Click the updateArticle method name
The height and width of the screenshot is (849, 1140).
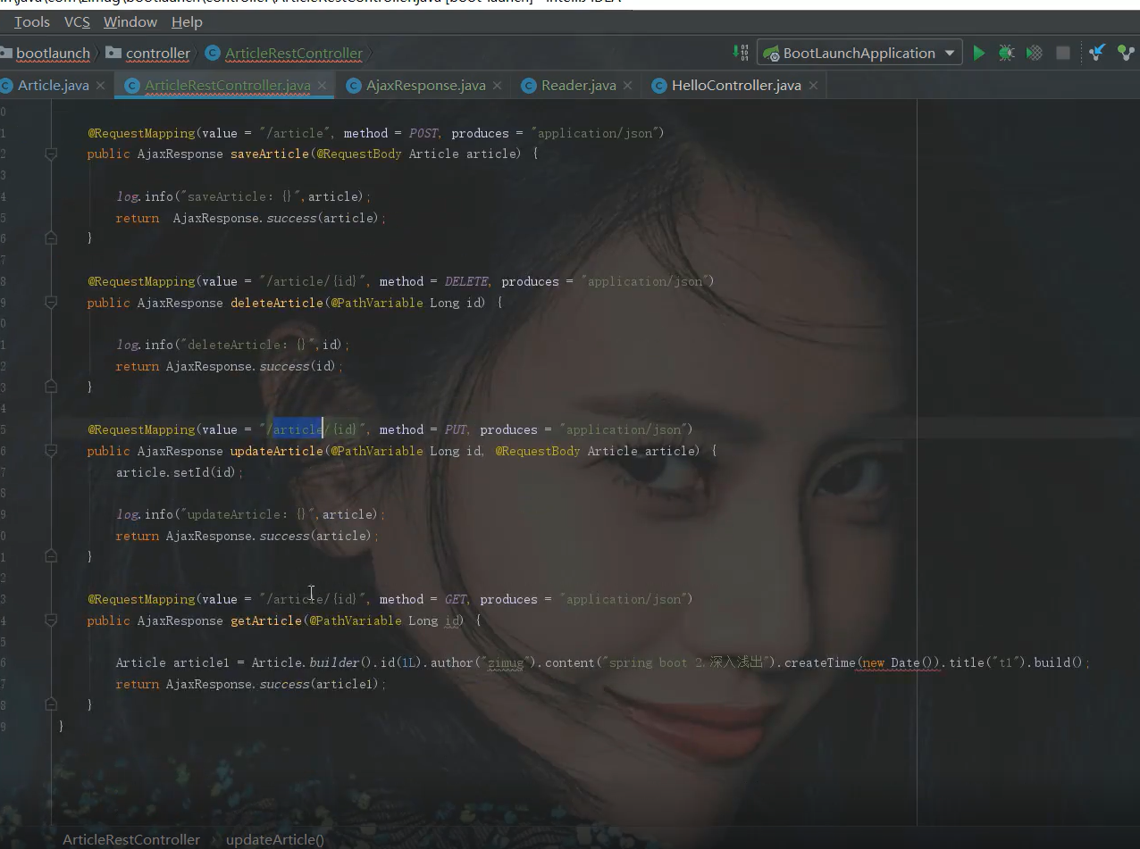[276, 451]
